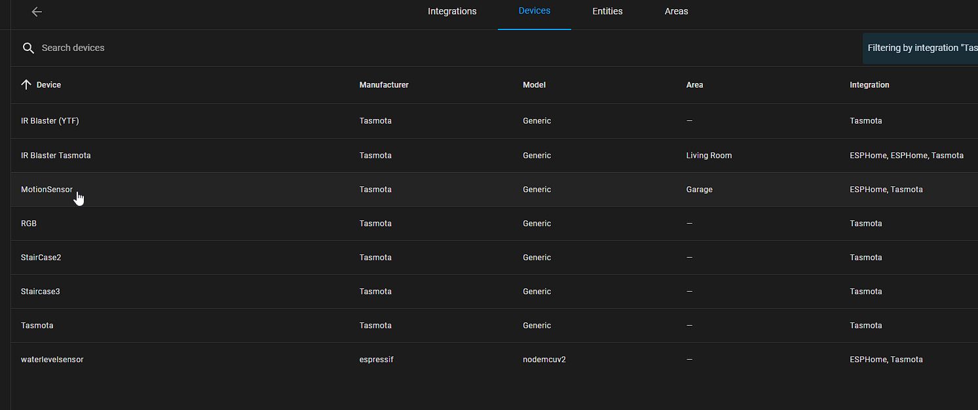Go to the Areas tab
The width and height of the screenshot is (978, 410).
676,11
